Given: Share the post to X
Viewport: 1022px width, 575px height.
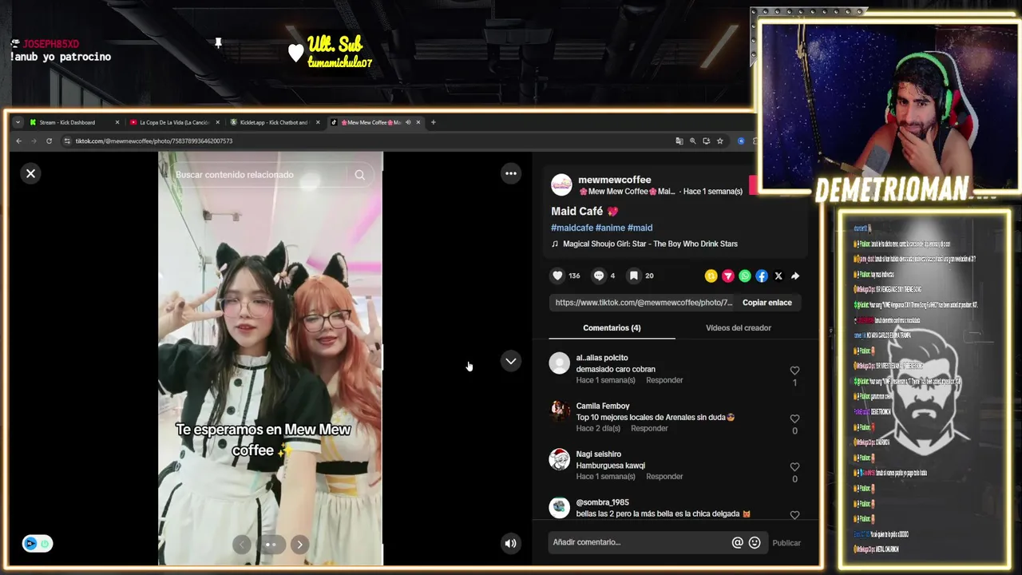Looking at the screenshot, I should [778, 276].
